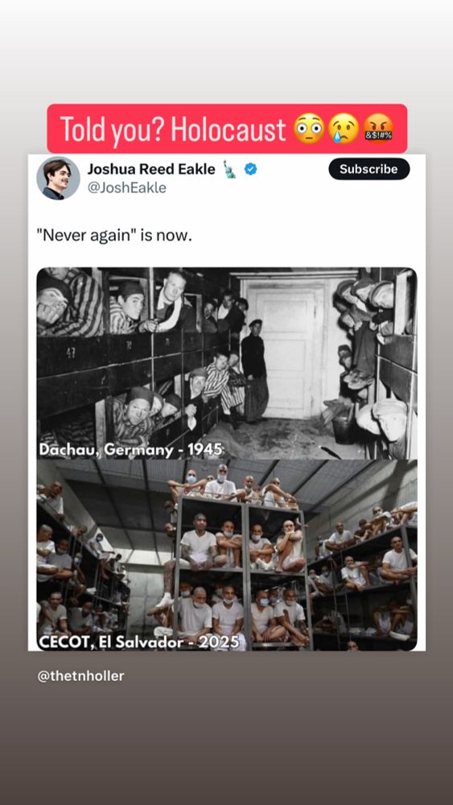Screen dimensions: 453x805
Task: Tap the flushed face emoji
Action: click(x=309, y=128)
